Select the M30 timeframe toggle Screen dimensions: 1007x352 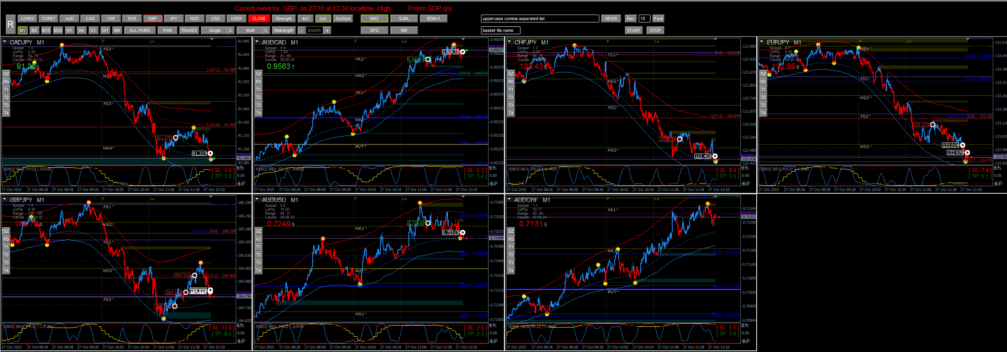click(x=58, y=30)
